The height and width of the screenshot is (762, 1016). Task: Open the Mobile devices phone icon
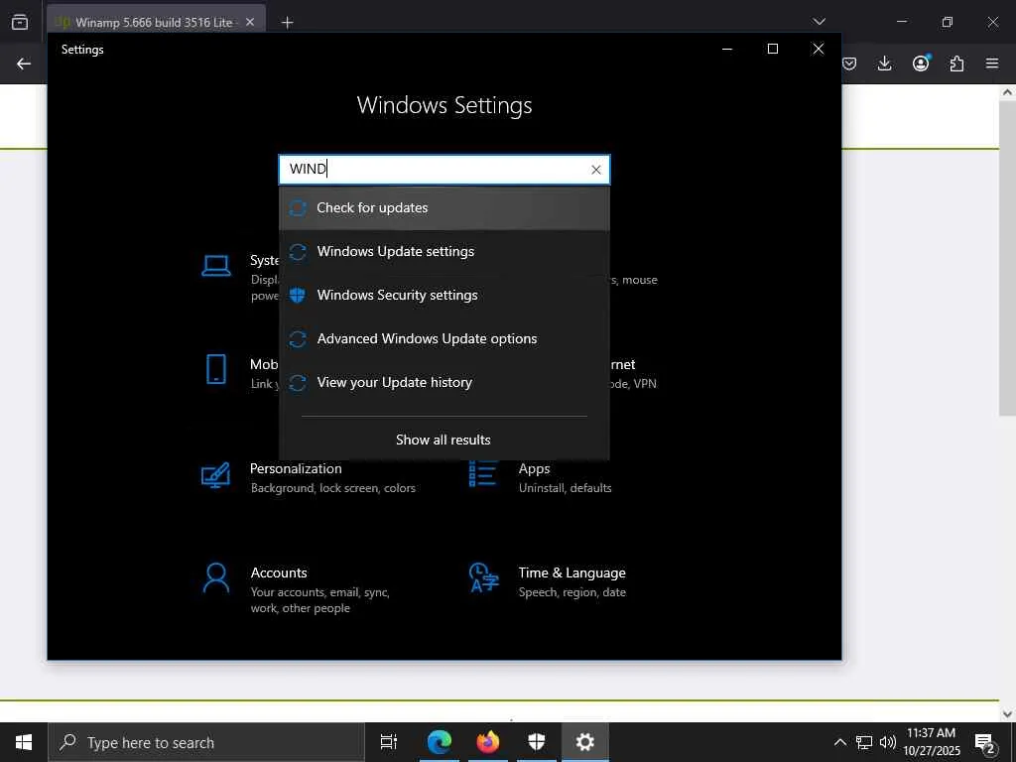215,369
